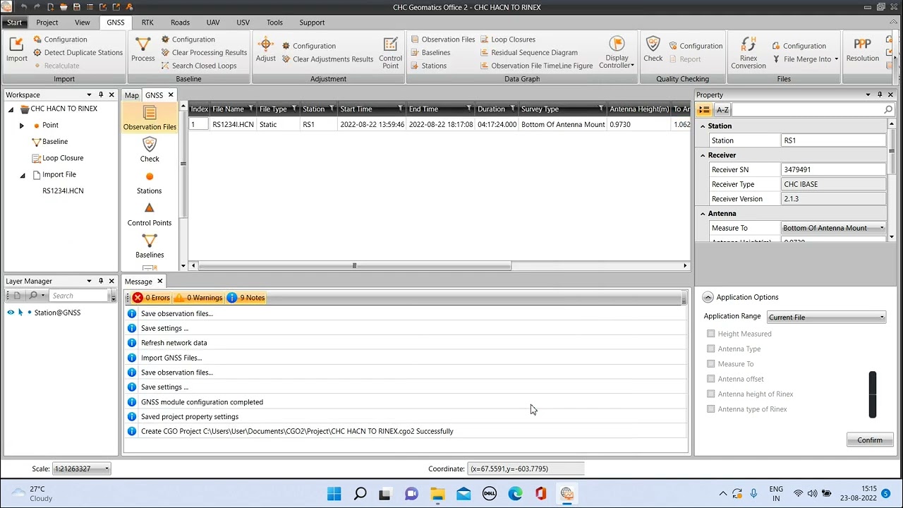The image size is (903, 508).
Task: Select RS1234I.HCN in Workspace tree
Action: click(x=63, y=191)
